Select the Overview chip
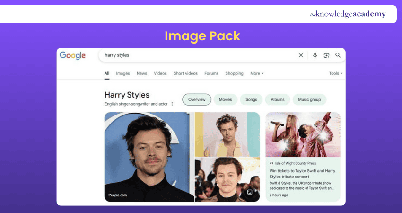 (x=197, y=99)
